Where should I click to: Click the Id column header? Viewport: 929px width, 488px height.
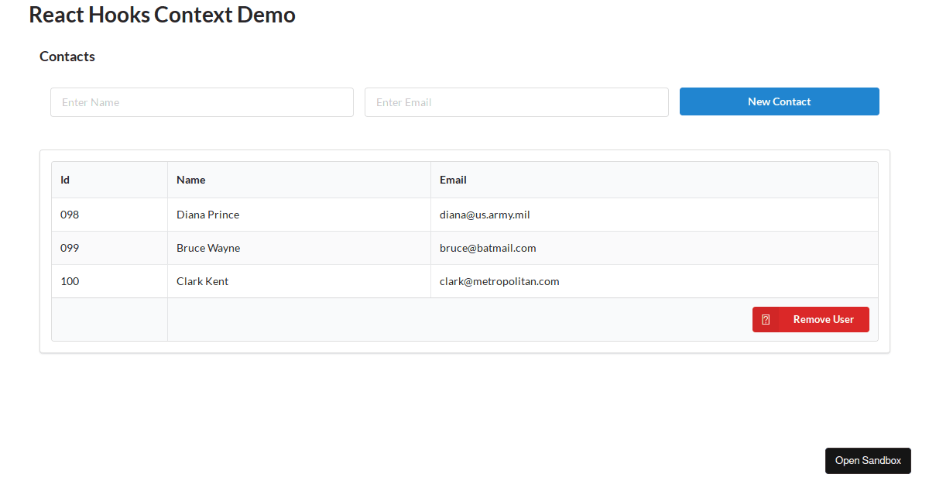(x=64, y=180)
